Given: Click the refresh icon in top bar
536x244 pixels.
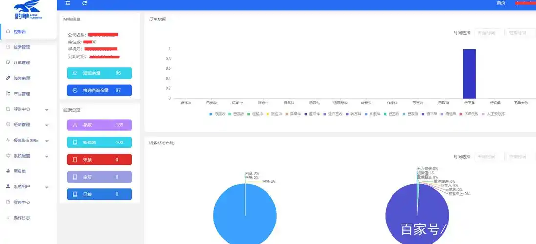Looking at the screenshot, I should (x=85, y=3).
